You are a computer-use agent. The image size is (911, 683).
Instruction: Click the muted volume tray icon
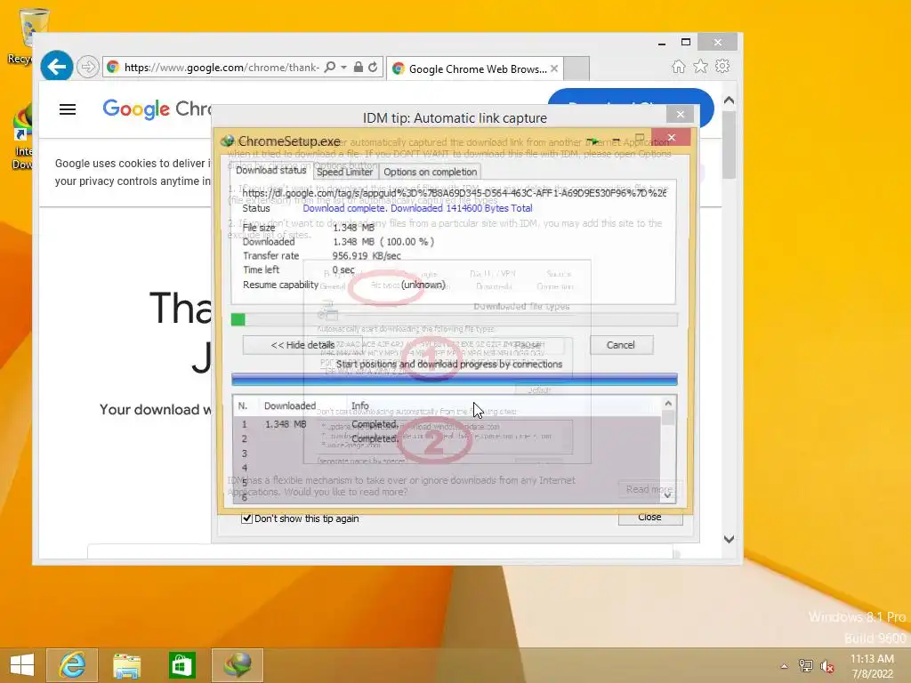point(827,666)
